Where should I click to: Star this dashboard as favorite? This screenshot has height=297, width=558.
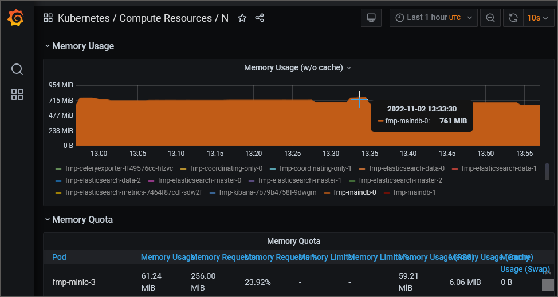click(242, 18)
